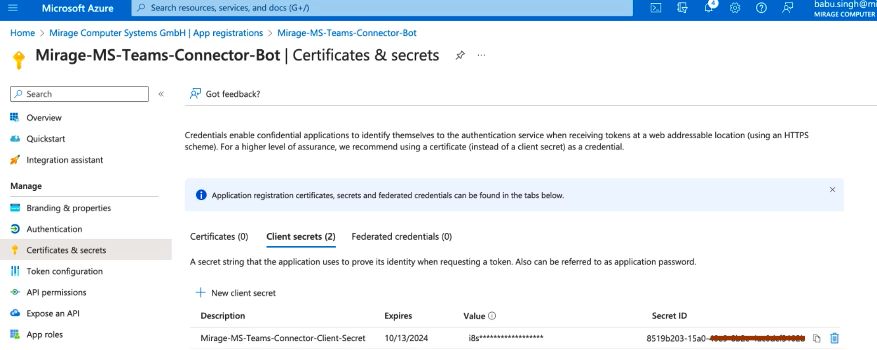877x350 pixels.
Task: Select the Client secrets (2) tab
Action: [301, 237]
